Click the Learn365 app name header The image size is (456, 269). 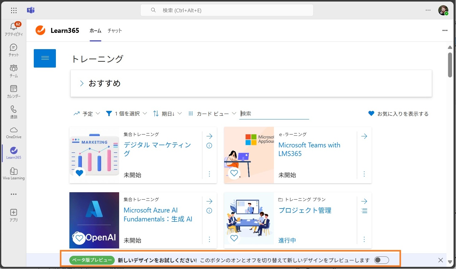tap(65, 30)
